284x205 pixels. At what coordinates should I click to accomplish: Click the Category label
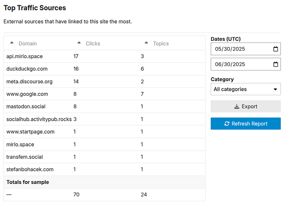222,79
